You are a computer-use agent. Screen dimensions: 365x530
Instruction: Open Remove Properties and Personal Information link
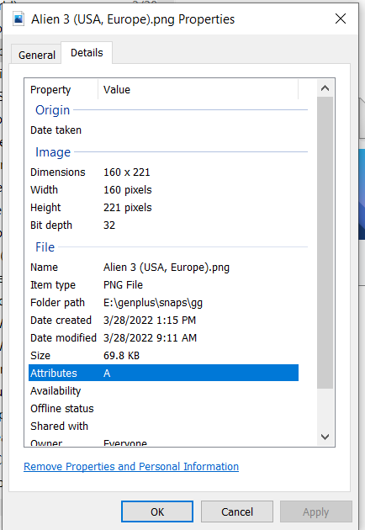(131, 466)
